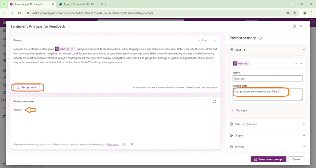Click the Prompt settings info icon
Image resolution: width=316 pixels, height=168 pixels.
coord(260,38)
